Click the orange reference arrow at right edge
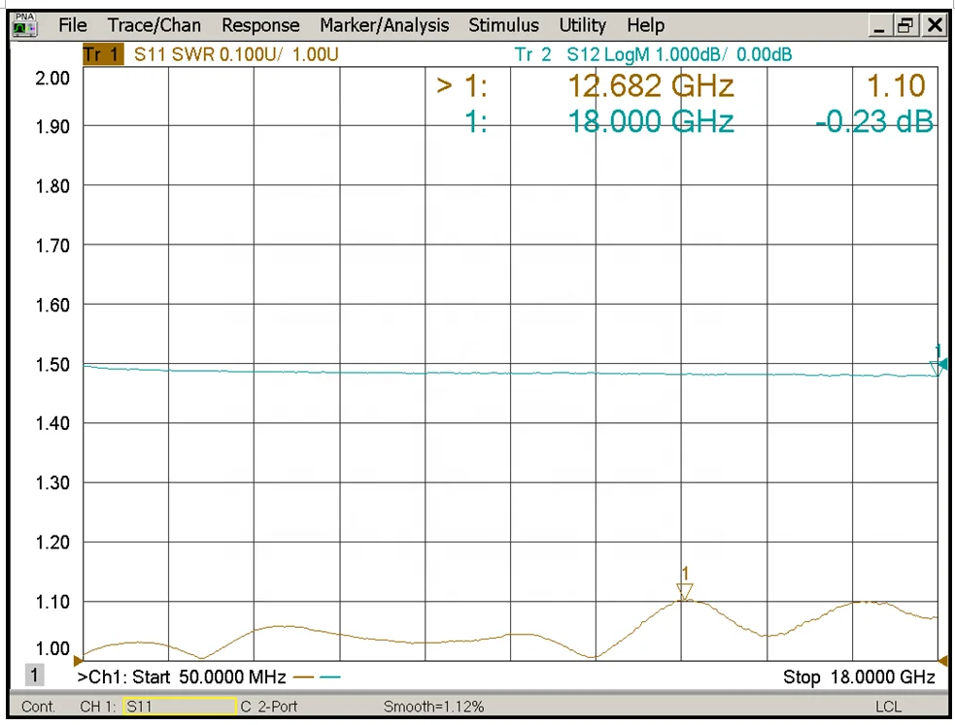This screenshot has height=725, width=955. [x=941, y=660]
